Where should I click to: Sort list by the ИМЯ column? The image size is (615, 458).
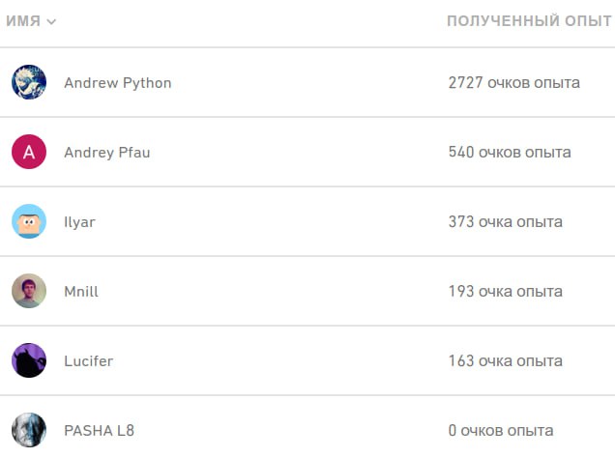tap(23, 21)
